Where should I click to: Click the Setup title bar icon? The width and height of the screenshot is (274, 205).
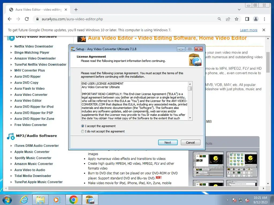click(73, 49)
